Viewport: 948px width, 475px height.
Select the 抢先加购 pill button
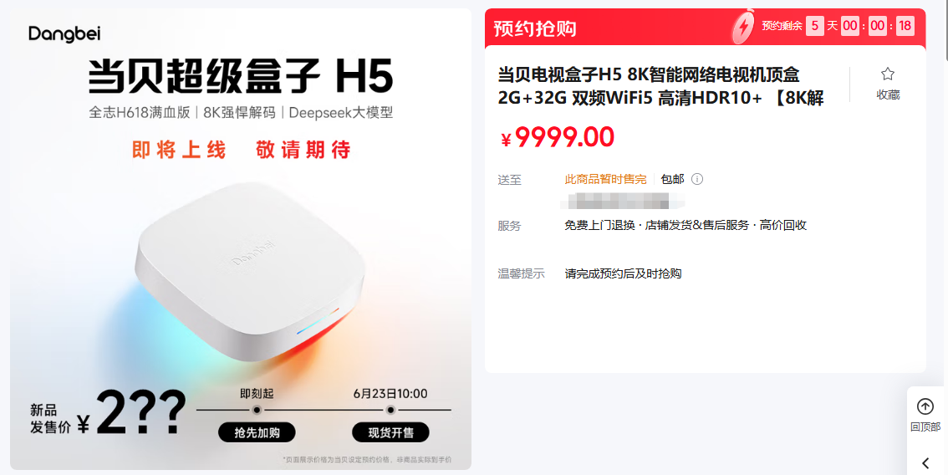point(257,432)
